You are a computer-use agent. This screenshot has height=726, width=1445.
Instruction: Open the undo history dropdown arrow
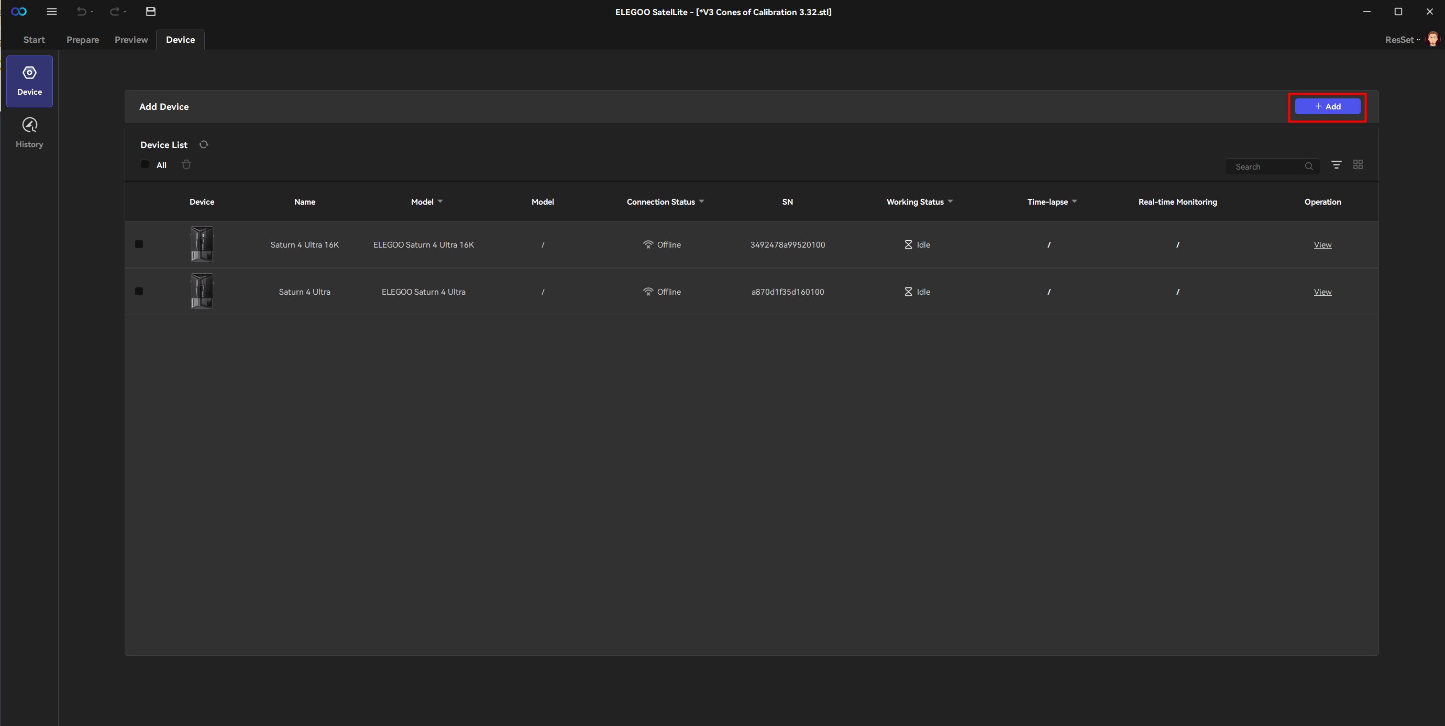[x=92, y=12]
